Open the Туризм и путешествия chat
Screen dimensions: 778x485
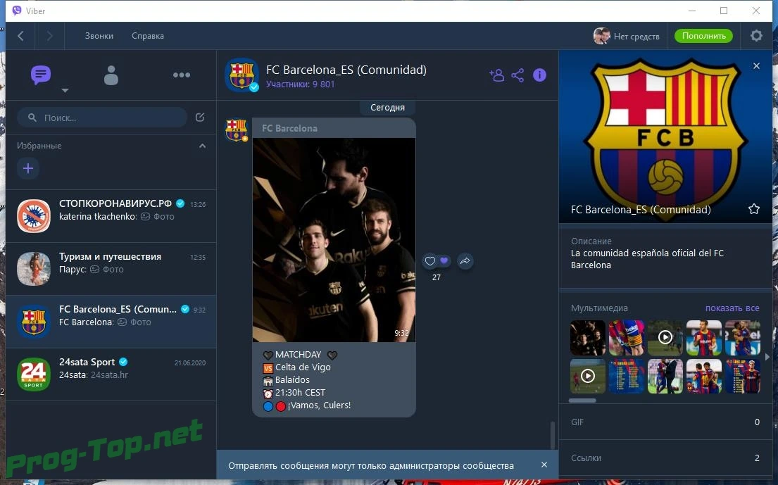click(x=111, y=269)
